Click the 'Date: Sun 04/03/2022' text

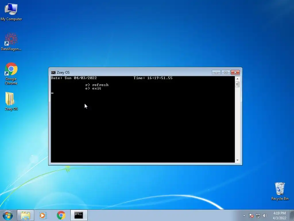(x=74, y=78)
